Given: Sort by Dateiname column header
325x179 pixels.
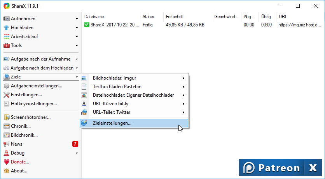Looking at the screenshot, I should coord(111,17).
